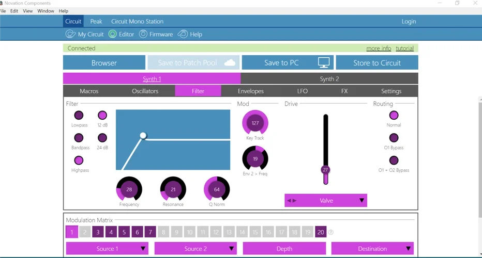The width and height of the screenshot is (482, 258).
Task: Click the vertical scrollbar on the right
Action: pyautogui.click(x=480, y=160)
